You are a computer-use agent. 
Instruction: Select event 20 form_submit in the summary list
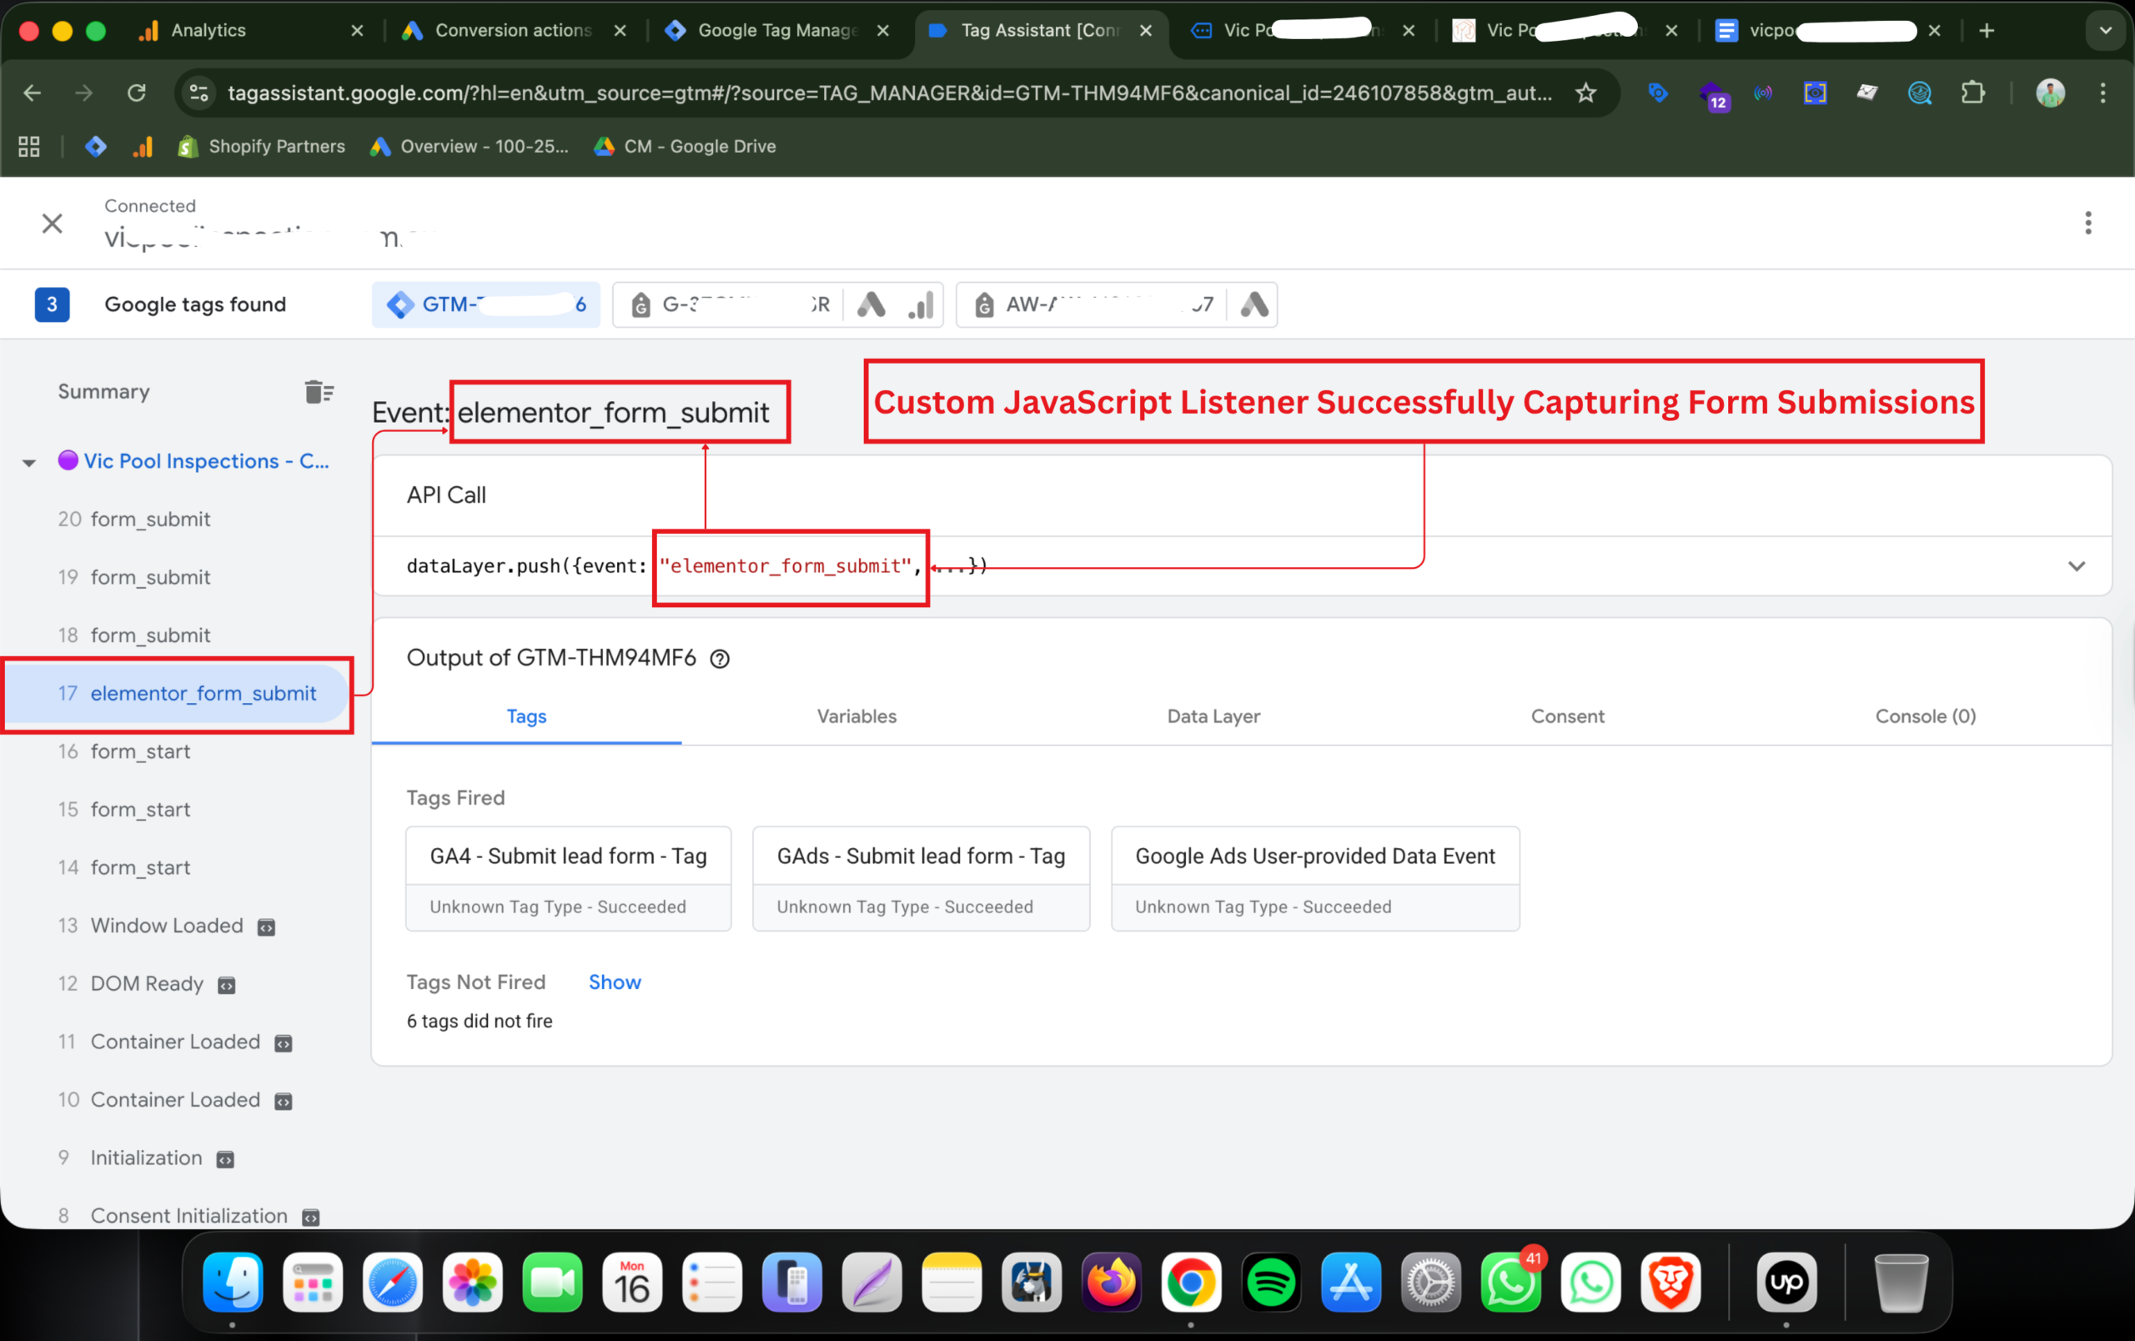coord(150,520)
